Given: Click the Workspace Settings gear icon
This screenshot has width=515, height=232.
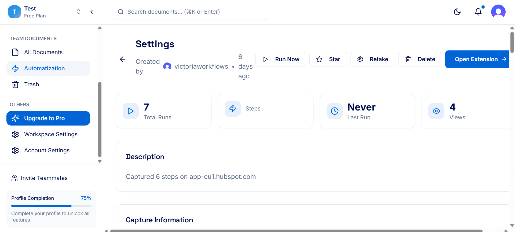Looking at the screenshot, I should coord(15,134).
